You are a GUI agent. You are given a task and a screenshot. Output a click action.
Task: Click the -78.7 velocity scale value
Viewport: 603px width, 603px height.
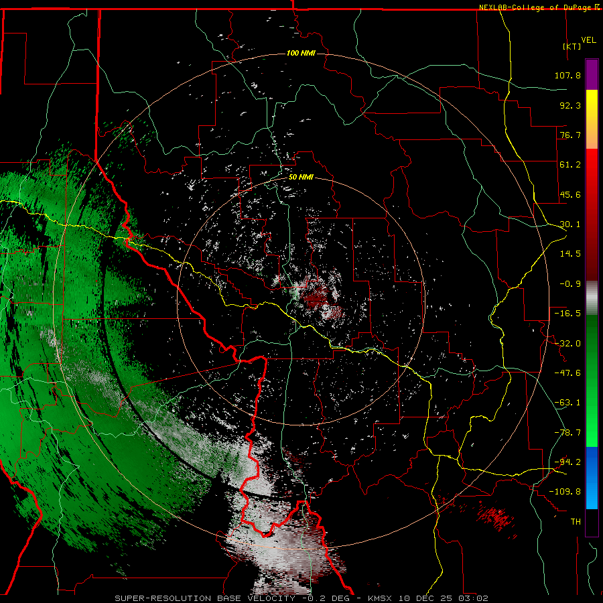(567, 433)
